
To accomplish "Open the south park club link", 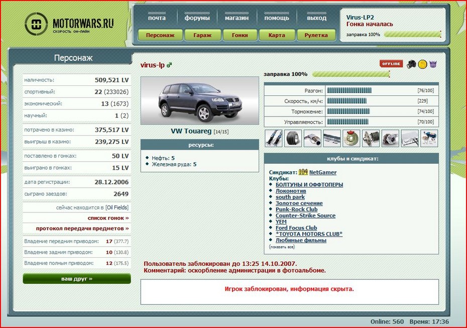I will (290, 197).
